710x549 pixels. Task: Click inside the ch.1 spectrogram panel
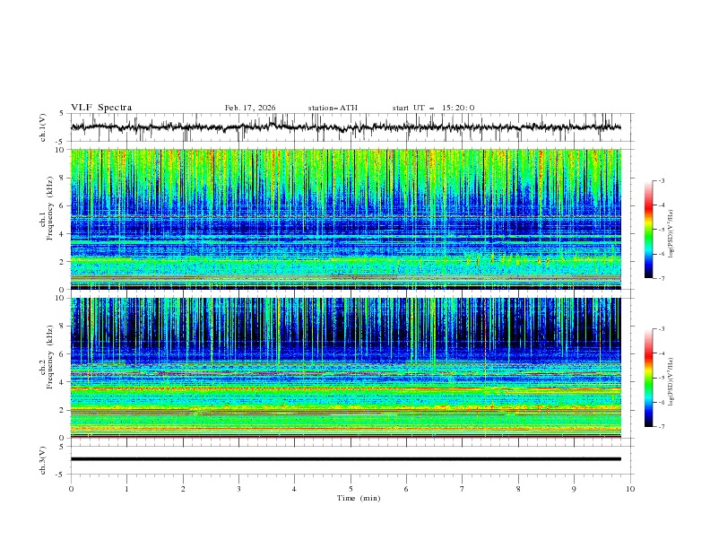coord(345,219)
